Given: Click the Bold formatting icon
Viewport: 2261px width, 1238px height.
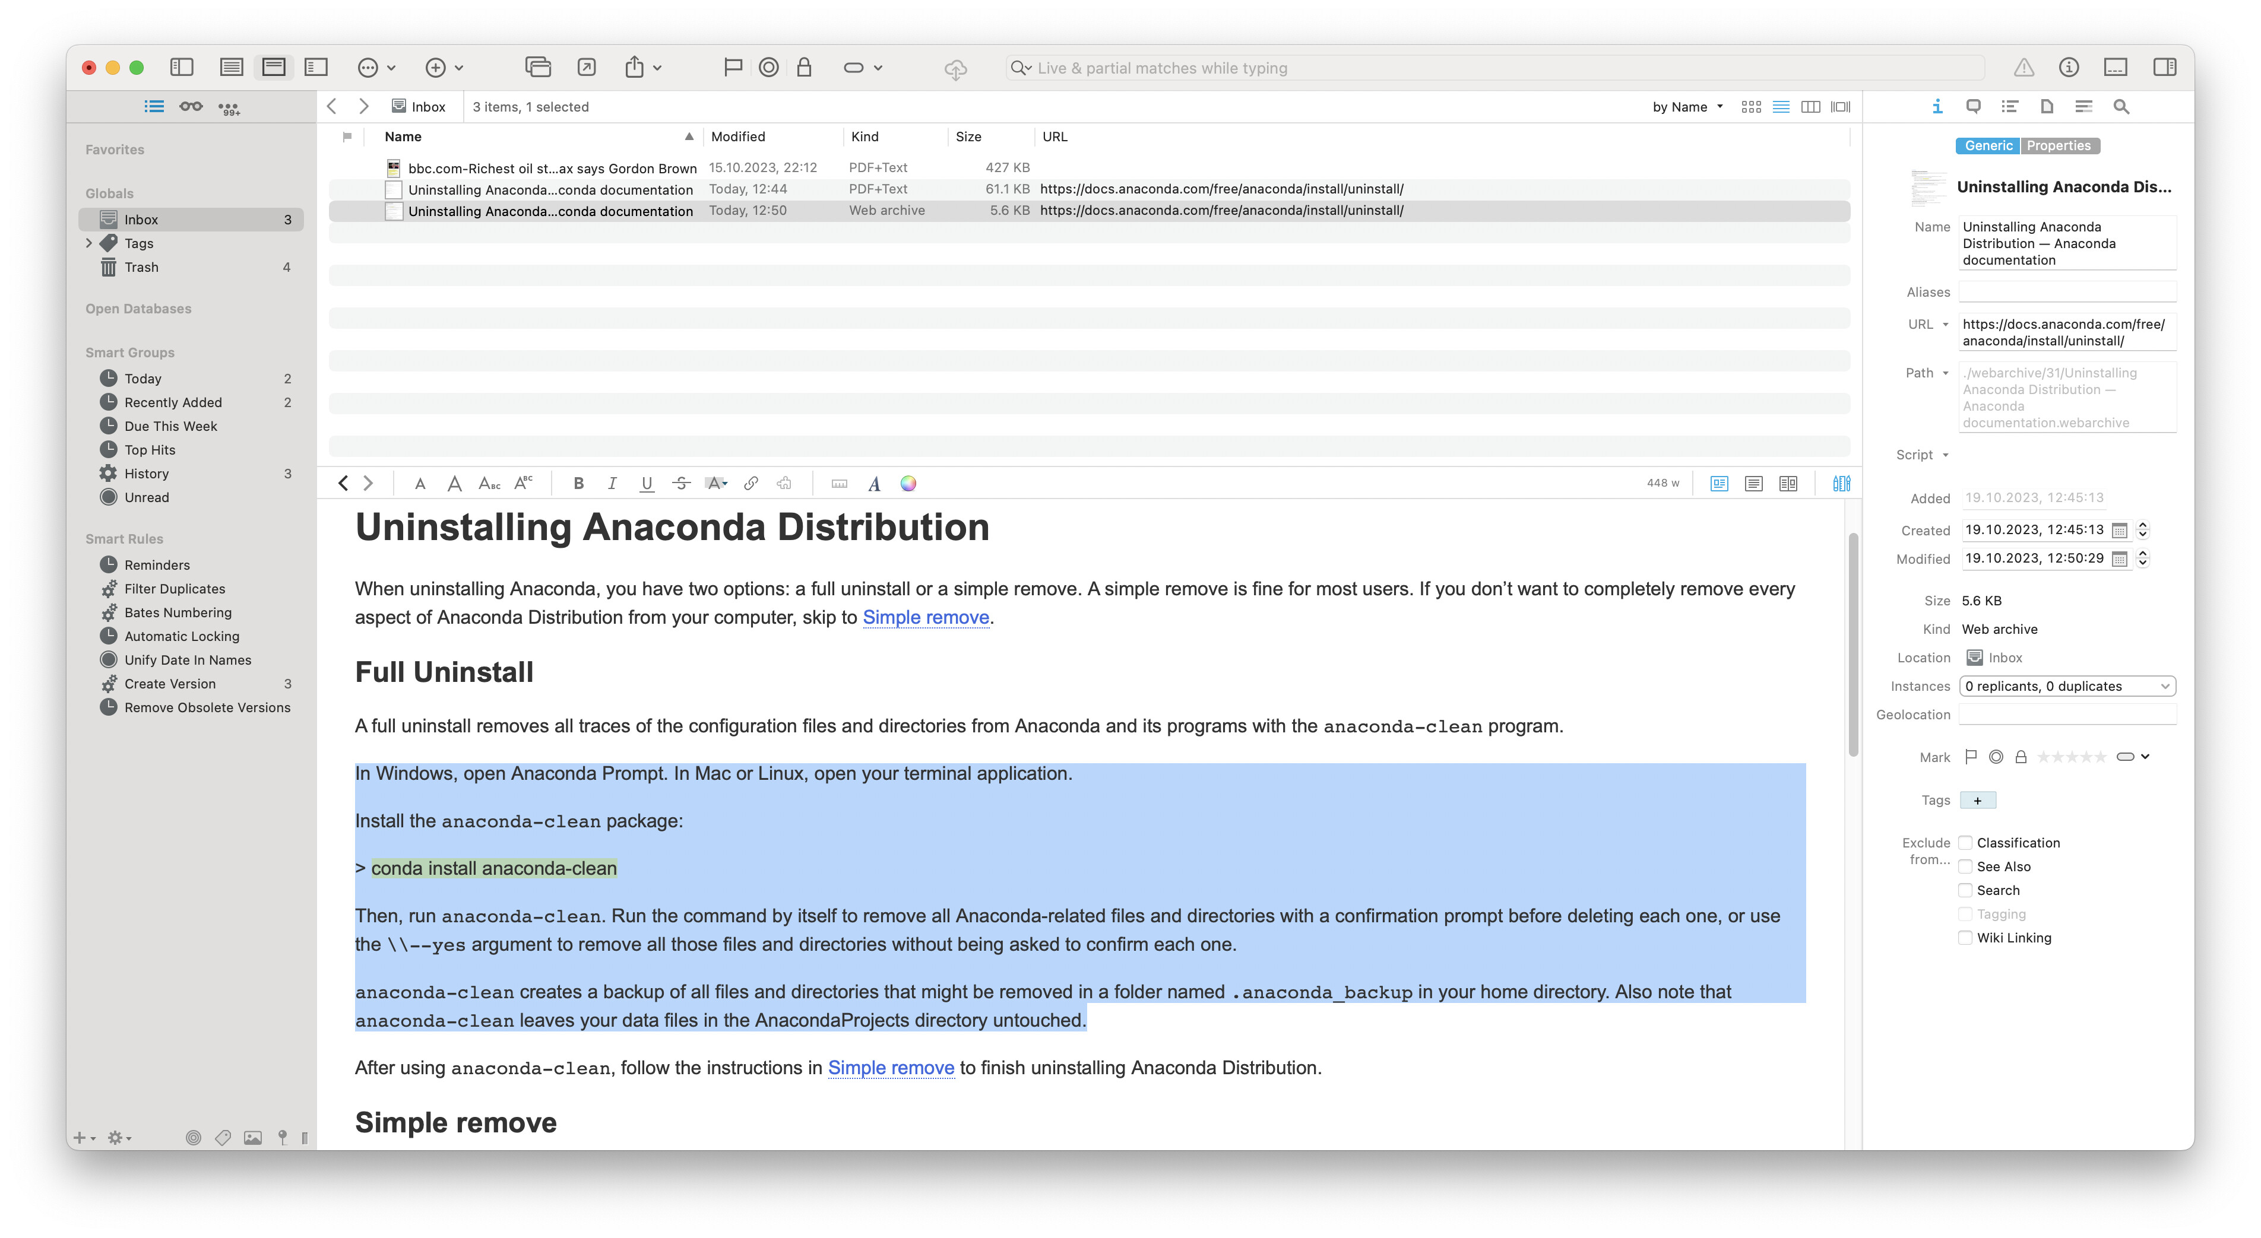Looking at the screenshot, I should pos(578,484).
